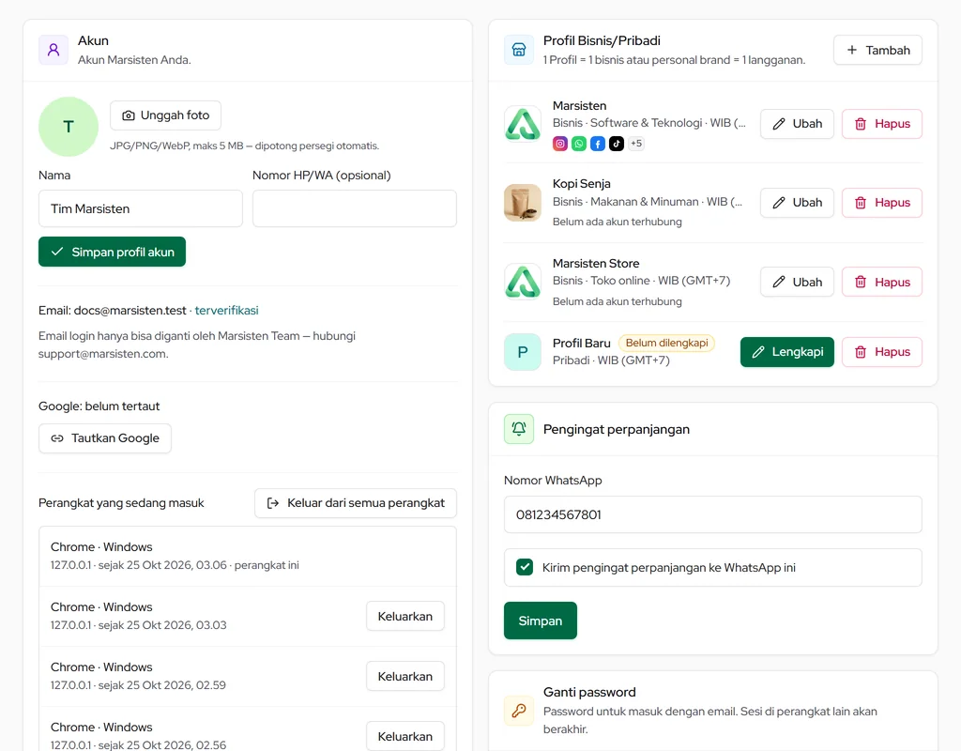Click the Marsisten profile logo

coord(522,124)
